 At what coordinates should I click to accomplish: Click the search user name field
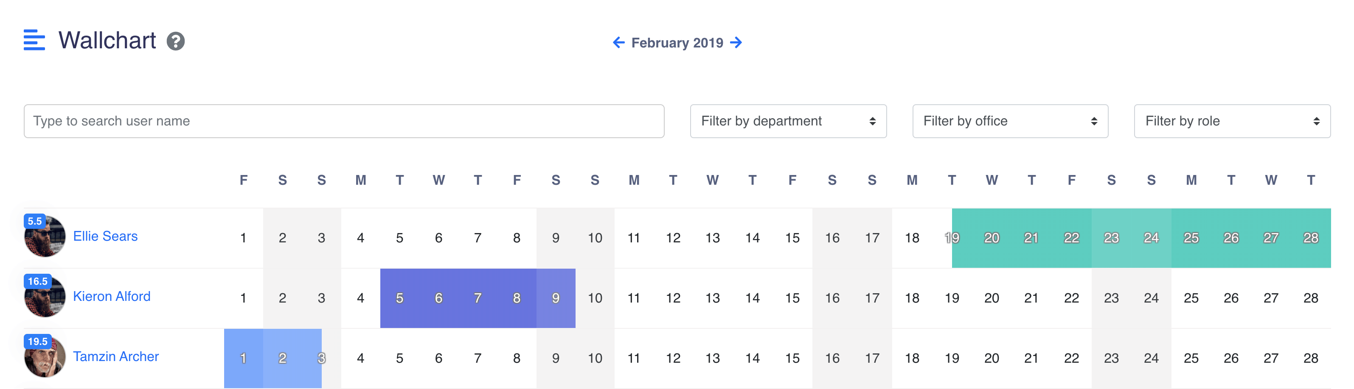point(344,121)
